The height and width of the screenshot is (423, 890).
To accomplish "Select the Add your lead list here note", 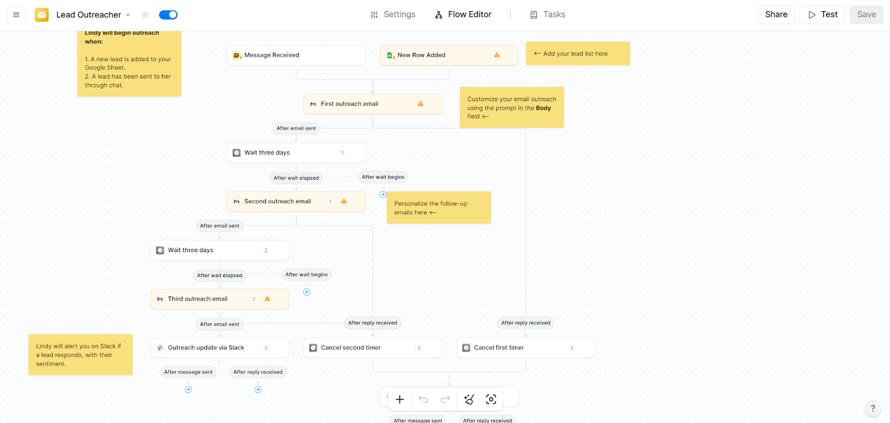I will point(578,53).
